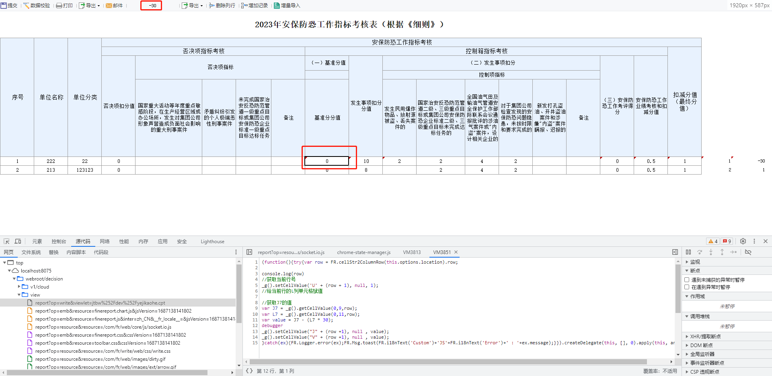Close the VM3851 tab
This screenshot has height=376, width=772.
tap(456, 252)
